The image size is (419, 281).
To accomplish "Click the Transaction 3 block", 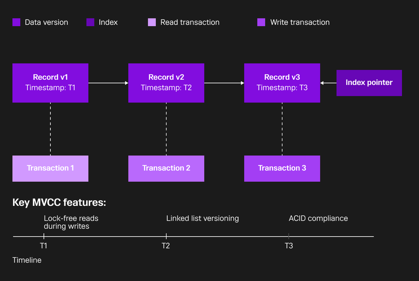I will click(282, 169).
